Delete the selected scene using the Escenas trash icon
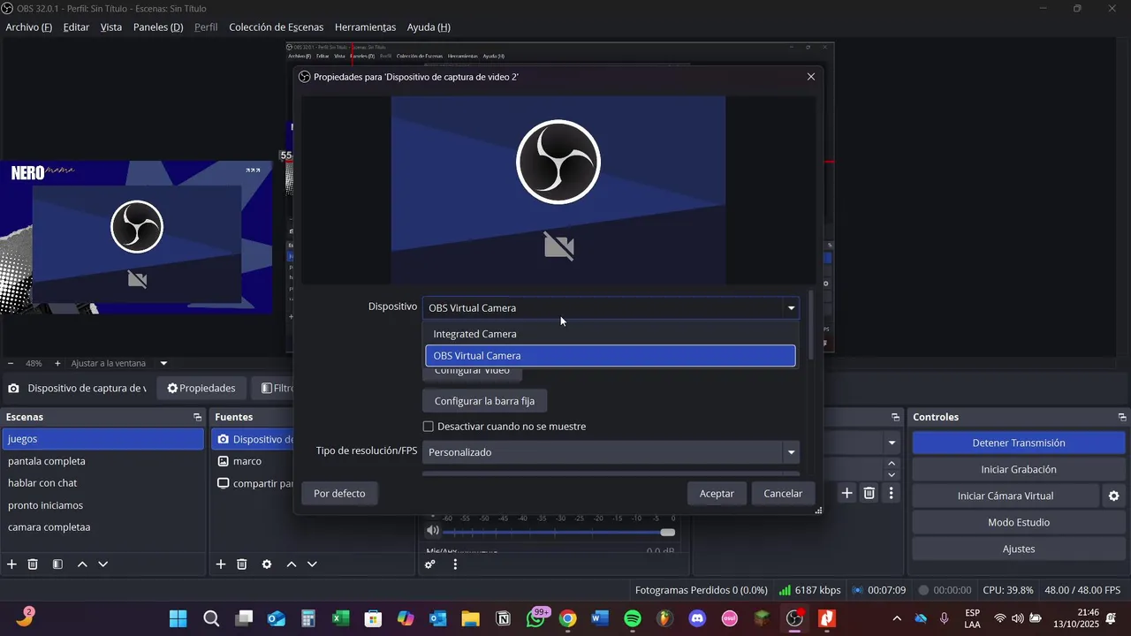 pos(33,564)
